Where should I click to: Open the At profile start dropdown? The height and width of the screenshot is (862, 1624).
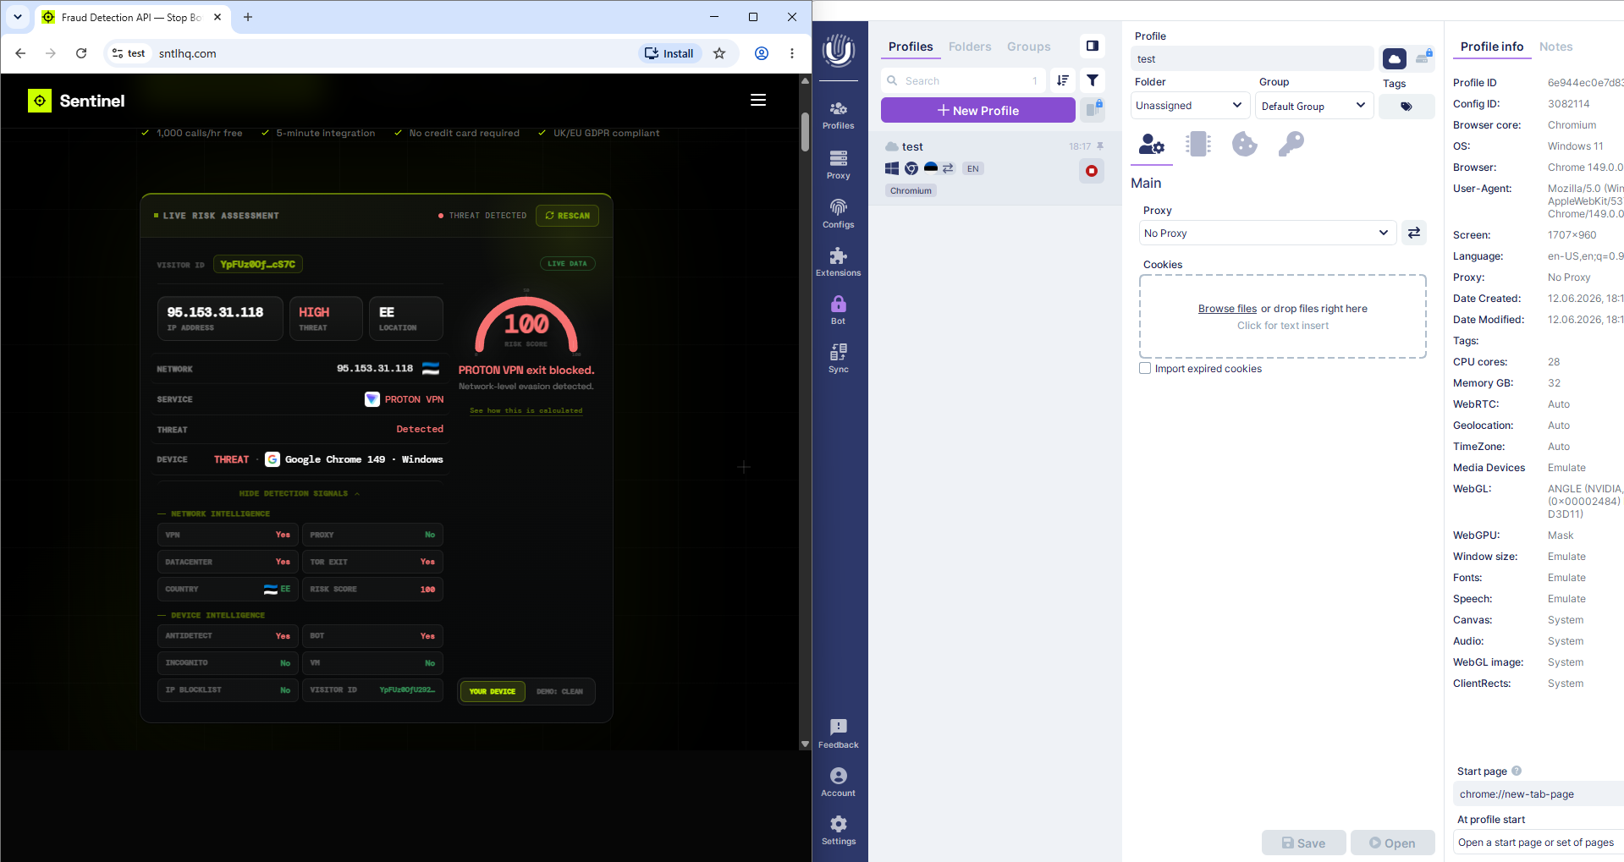point(1539,842)
